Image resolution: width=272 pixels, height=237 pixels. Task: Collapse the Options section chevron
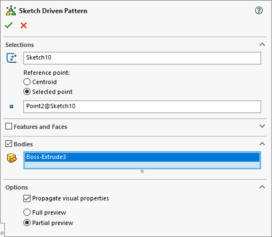[x=262, y=187]
